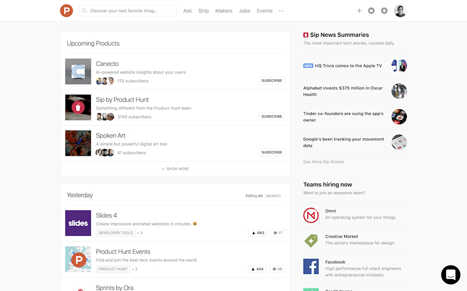Open the Facebook logo icon

[x=311, y=266]
